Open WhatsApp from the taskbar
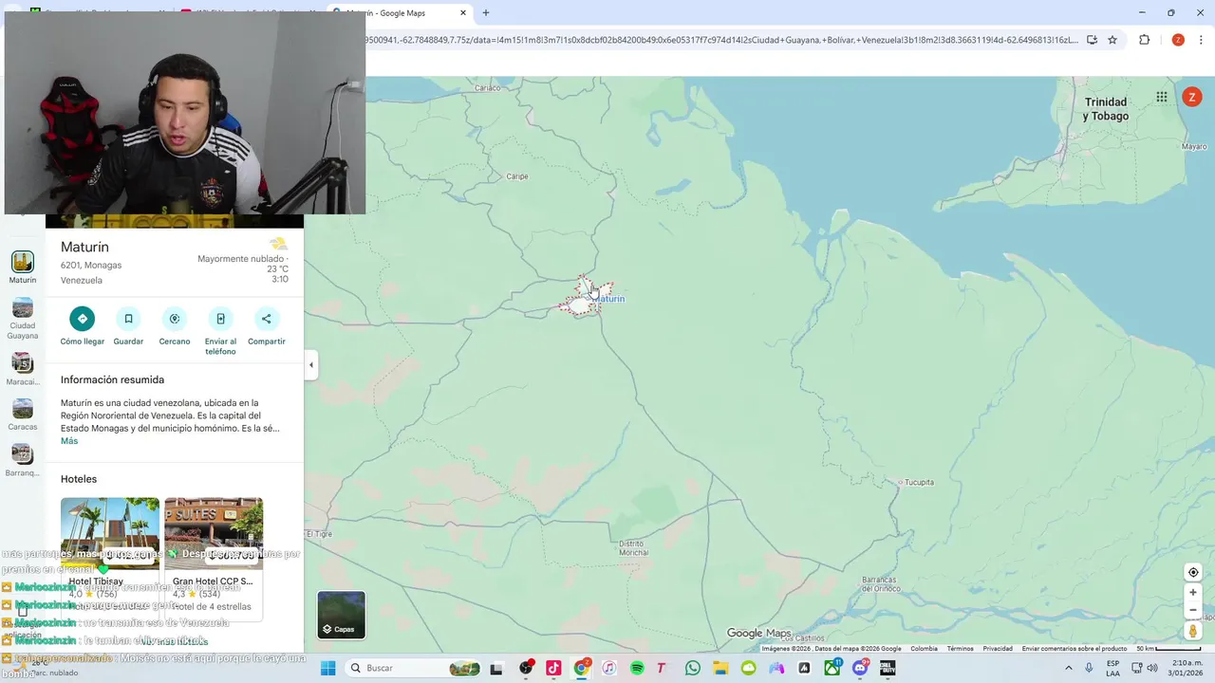This screenshot has height=683, width=1215. [x=693, y=668]
